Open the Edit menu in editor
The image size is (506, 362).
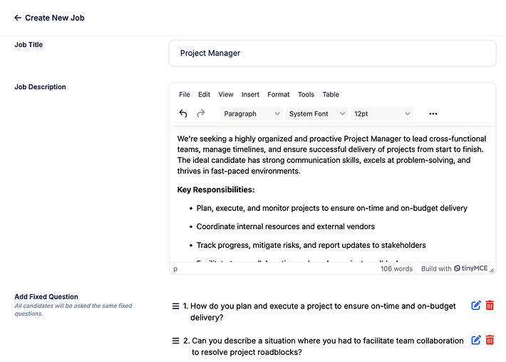click(x=204, y=94)
